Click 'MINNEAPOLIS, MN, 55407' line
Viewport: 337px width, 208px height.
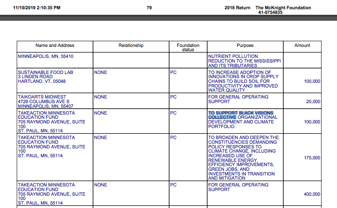coord(46,106)
